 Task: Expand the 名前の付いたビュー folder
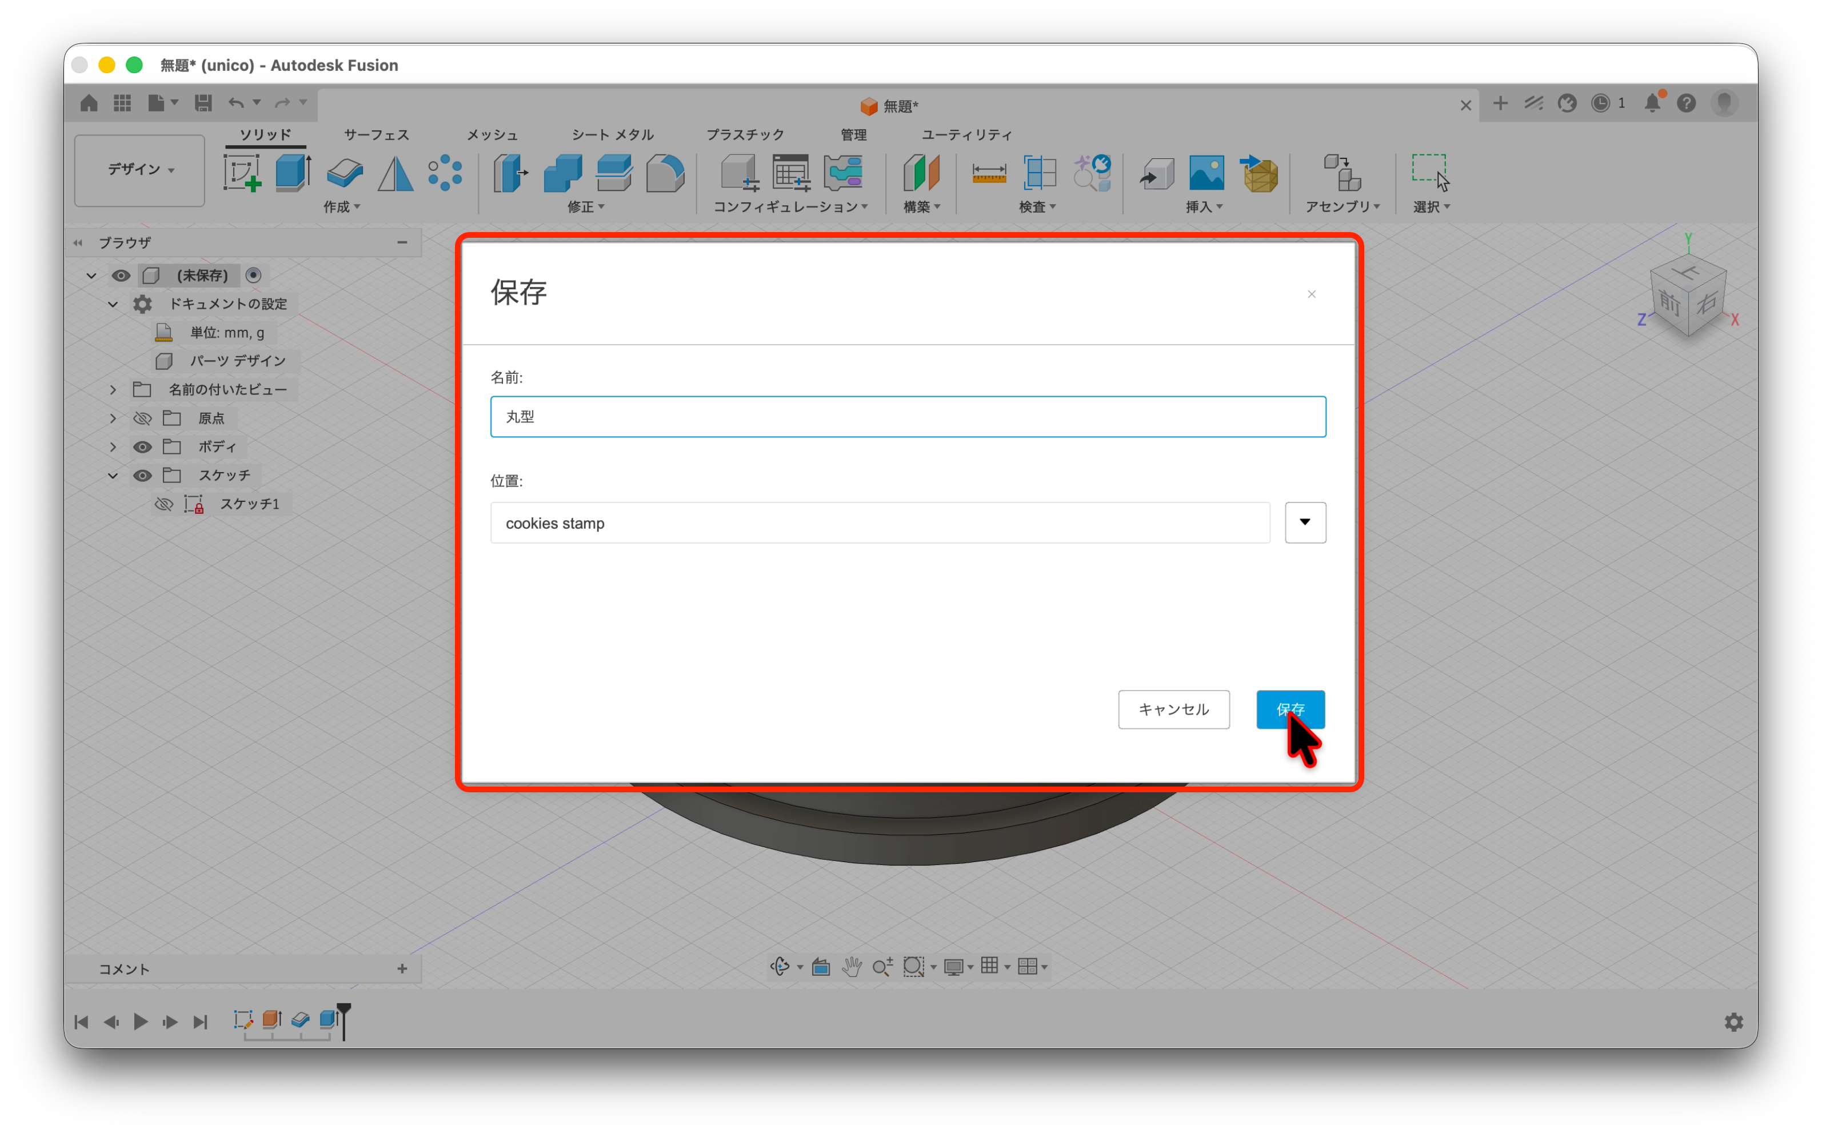113,390
